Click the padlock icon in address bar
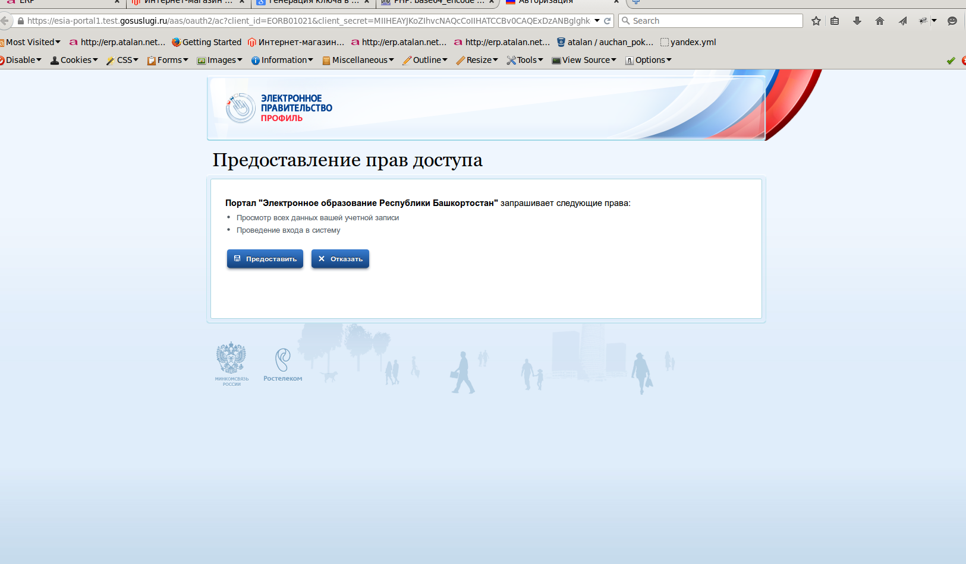Image resolution: width=966 pixels, height=564 pixels. click(21, 21)
